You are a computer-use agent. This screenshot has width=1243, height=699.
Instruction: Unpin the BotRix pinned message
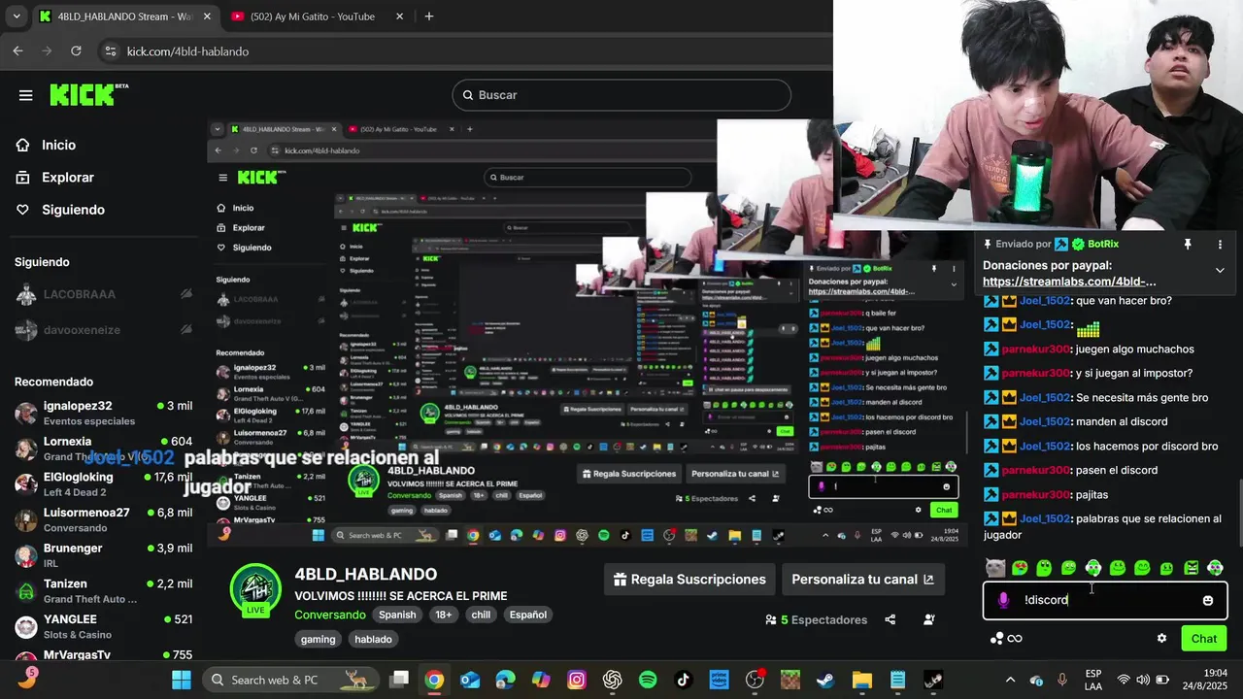[1187, 245]
